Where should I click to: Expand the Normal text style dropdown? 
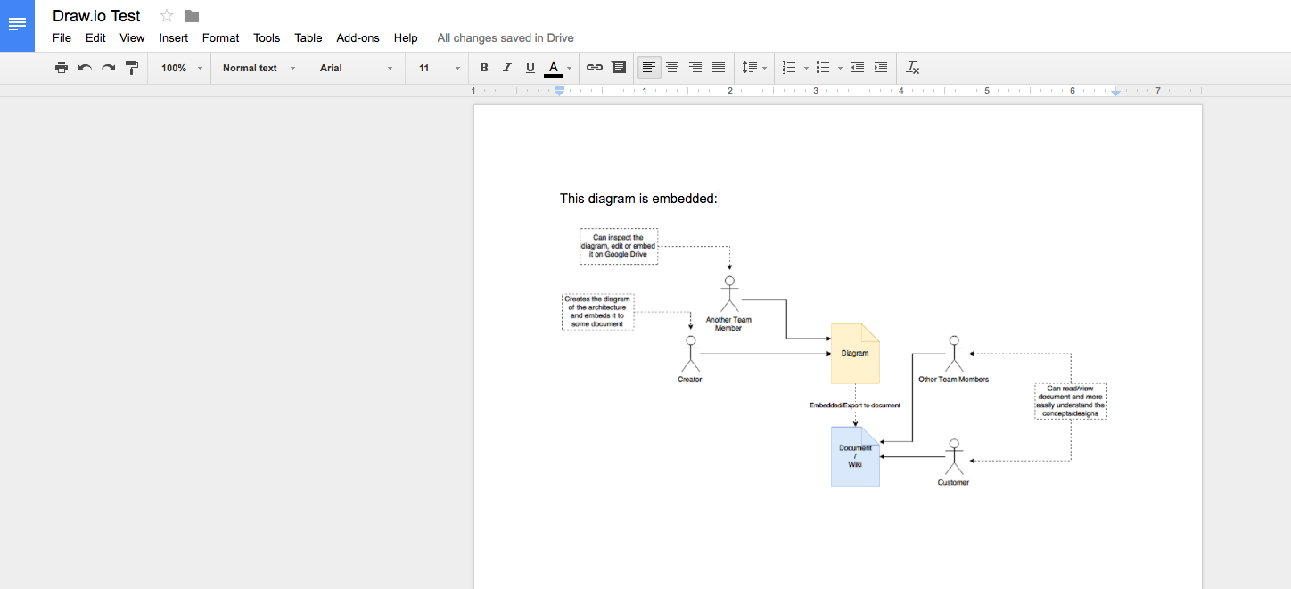point(259,68)
